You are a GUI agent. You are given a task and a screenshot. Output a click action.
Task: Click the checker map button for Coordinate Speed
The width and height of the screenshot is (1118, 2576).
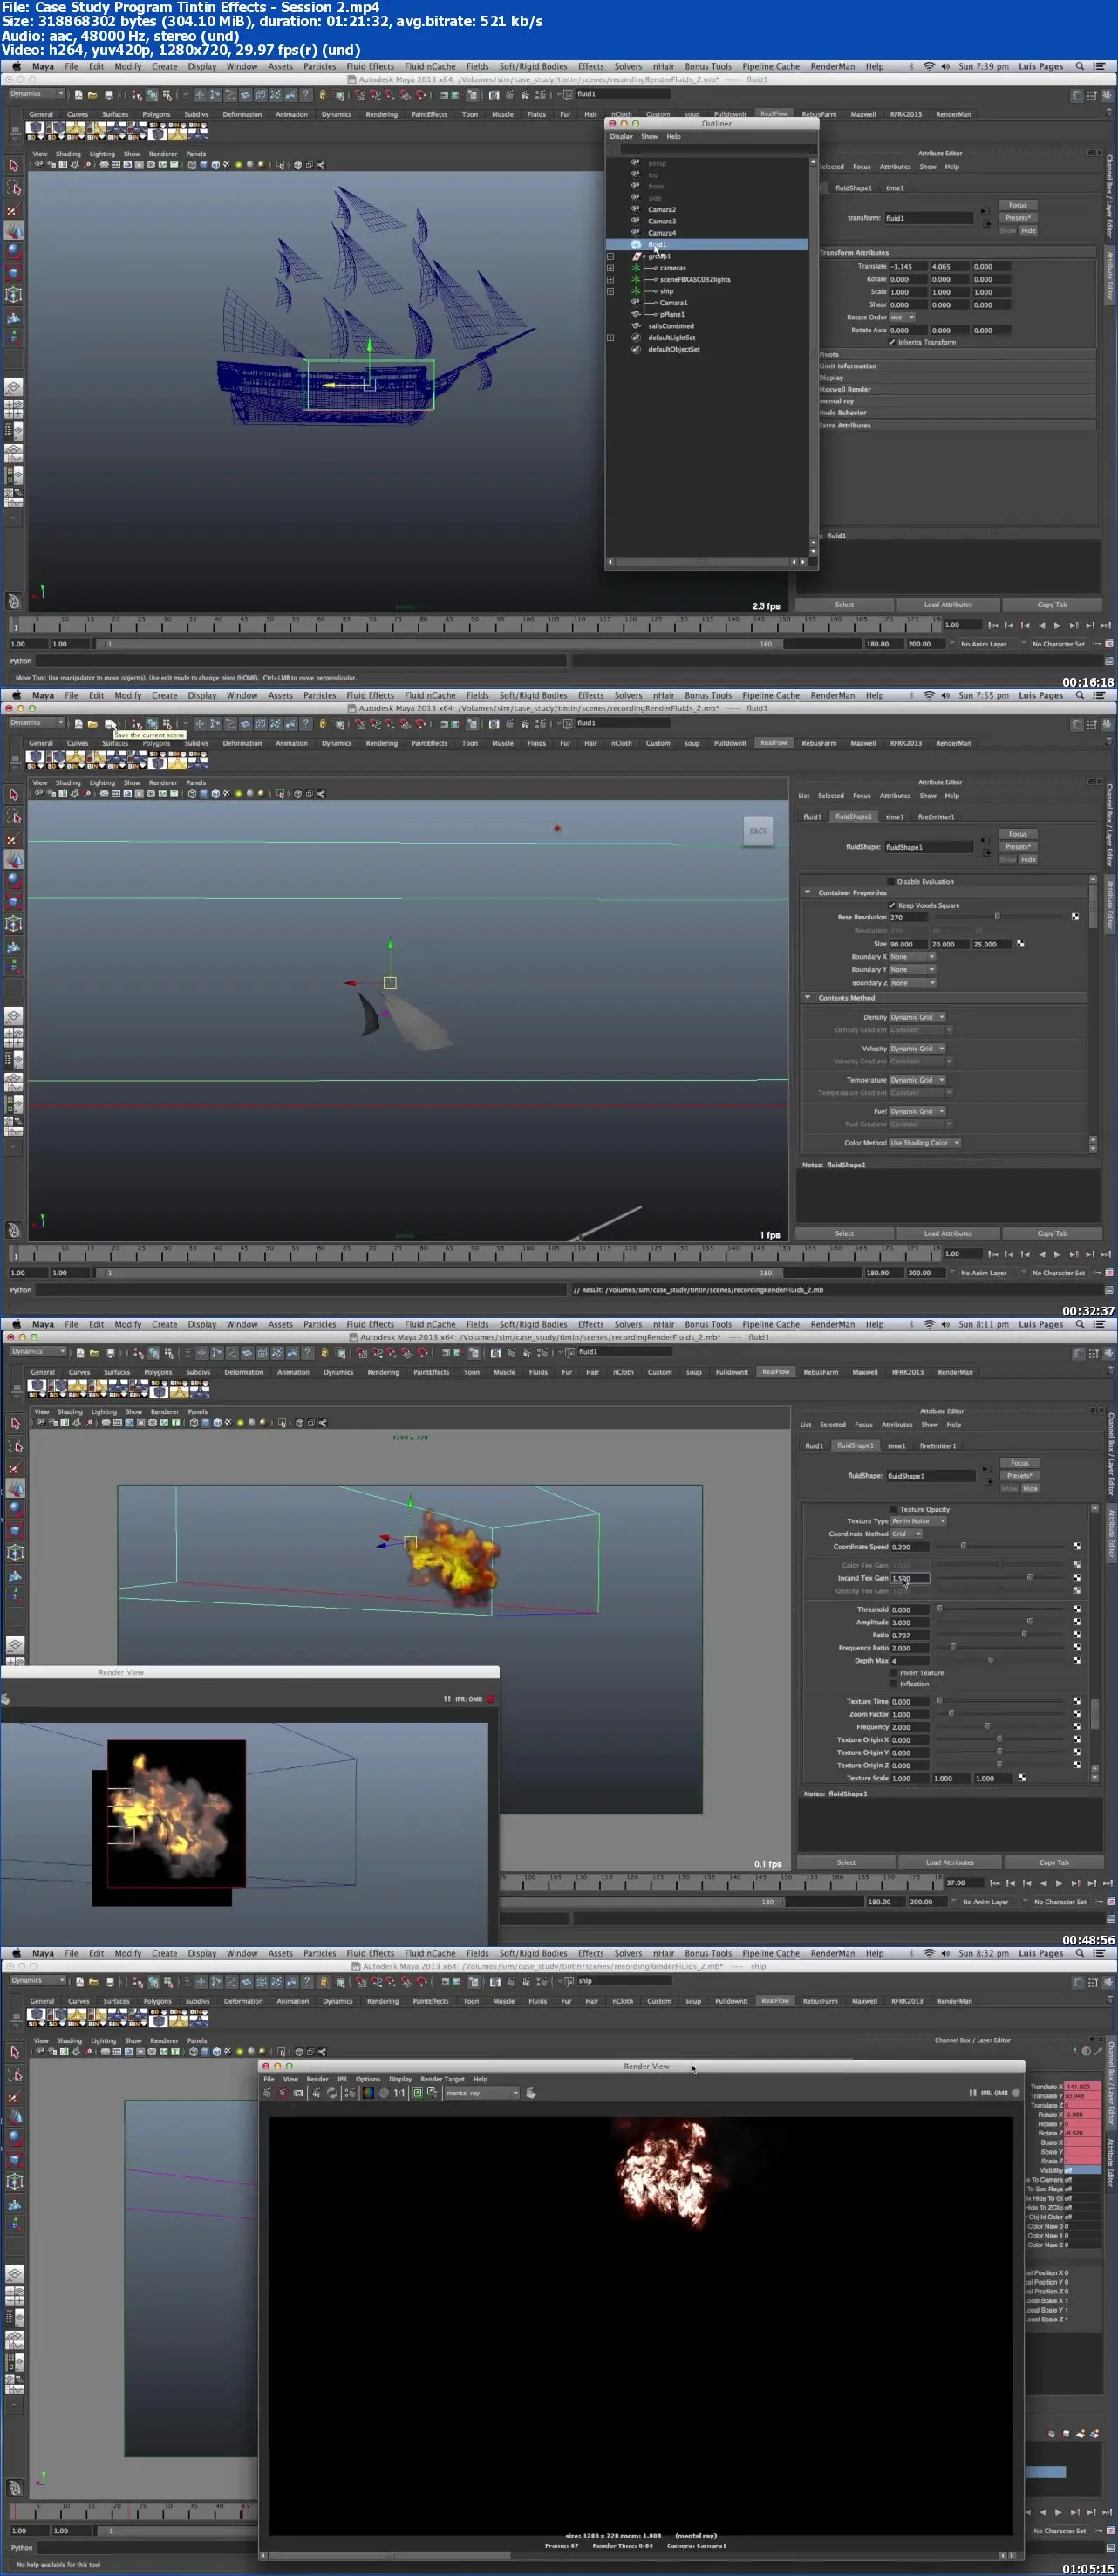coord(1077,1546)
